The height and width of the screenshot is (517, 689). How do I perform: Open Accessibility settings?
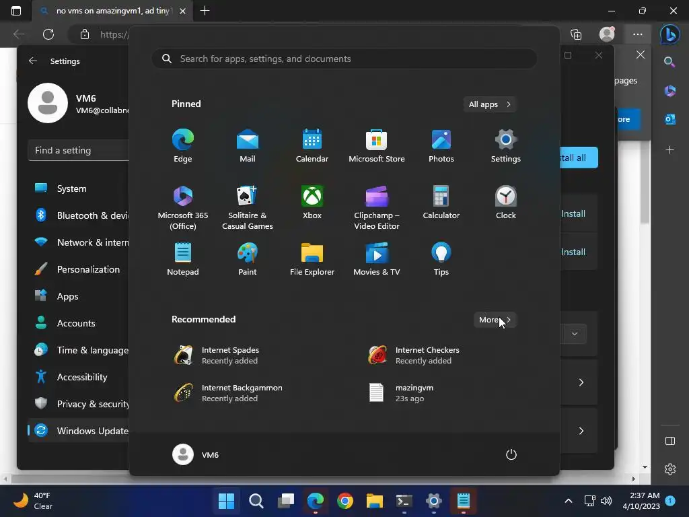coord(78,377)
